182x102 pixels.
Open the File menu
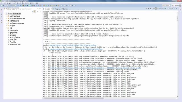coord(1,3)
